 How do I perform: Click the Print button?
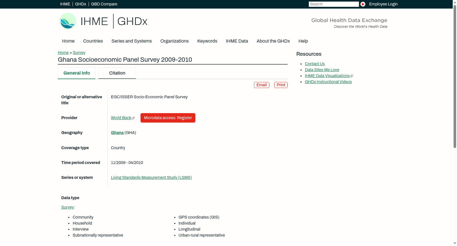(281, 85)
